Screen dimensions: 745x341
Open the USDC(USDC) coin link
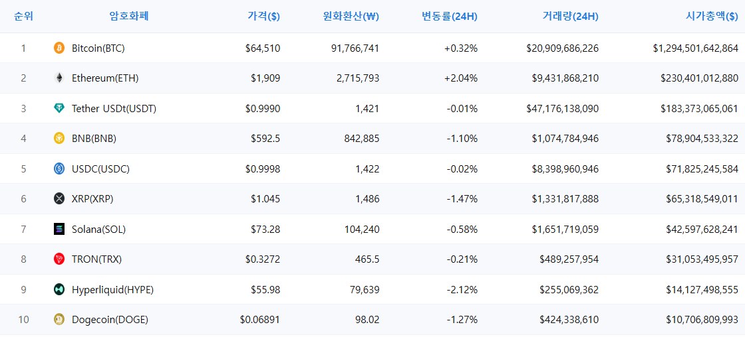(x=100, y=169)
